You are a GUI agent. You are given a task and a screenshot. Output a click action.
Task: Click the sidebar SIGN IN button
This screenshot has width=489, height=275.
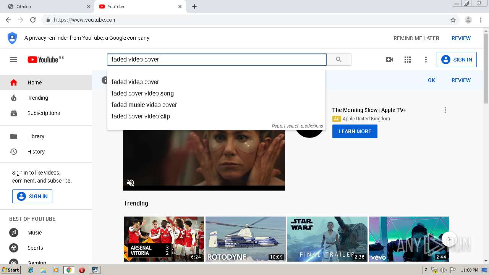pos(32,196)
